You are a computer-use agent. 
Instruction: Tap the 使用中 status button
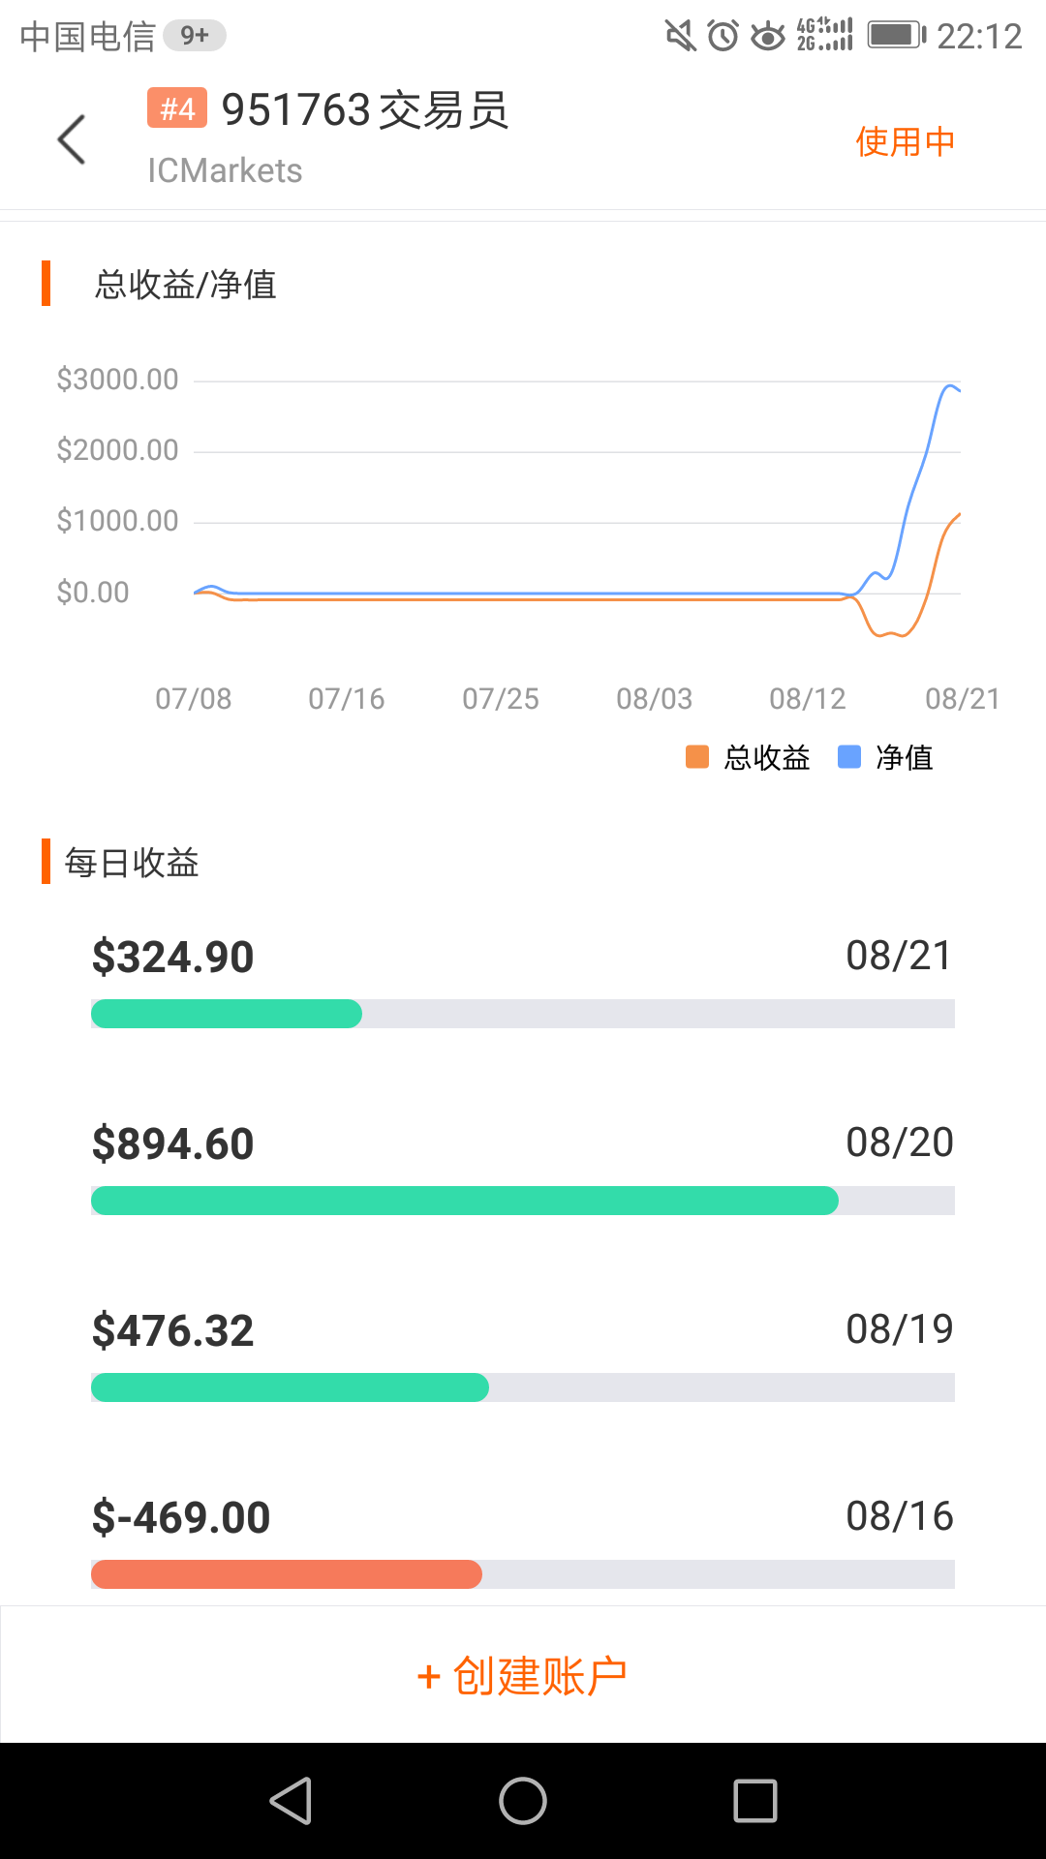(905, 141)
